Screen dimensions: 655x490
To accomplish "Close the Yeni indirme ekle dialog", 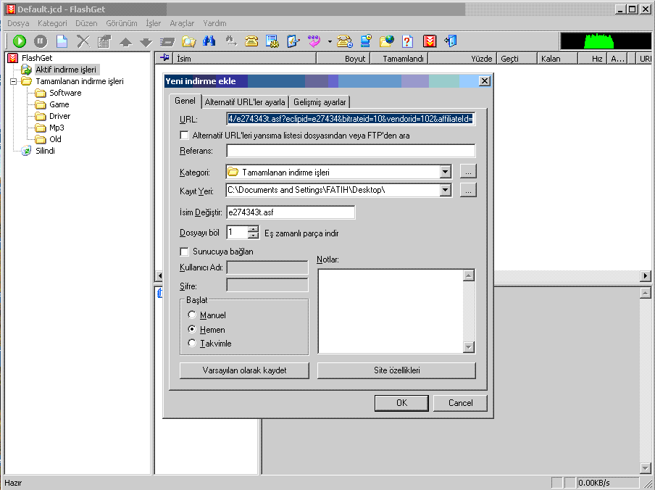I will click(484, 81).
